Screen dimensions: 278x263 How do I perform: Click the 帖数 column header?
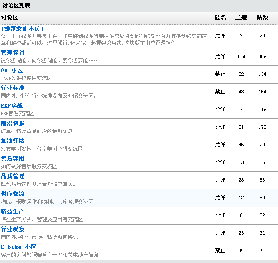[x=262, y=18]
